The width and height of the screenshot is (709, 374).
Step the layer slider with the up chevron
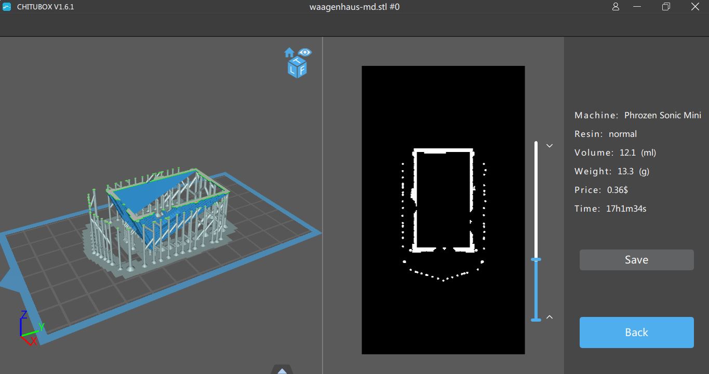tap(550, 317)
